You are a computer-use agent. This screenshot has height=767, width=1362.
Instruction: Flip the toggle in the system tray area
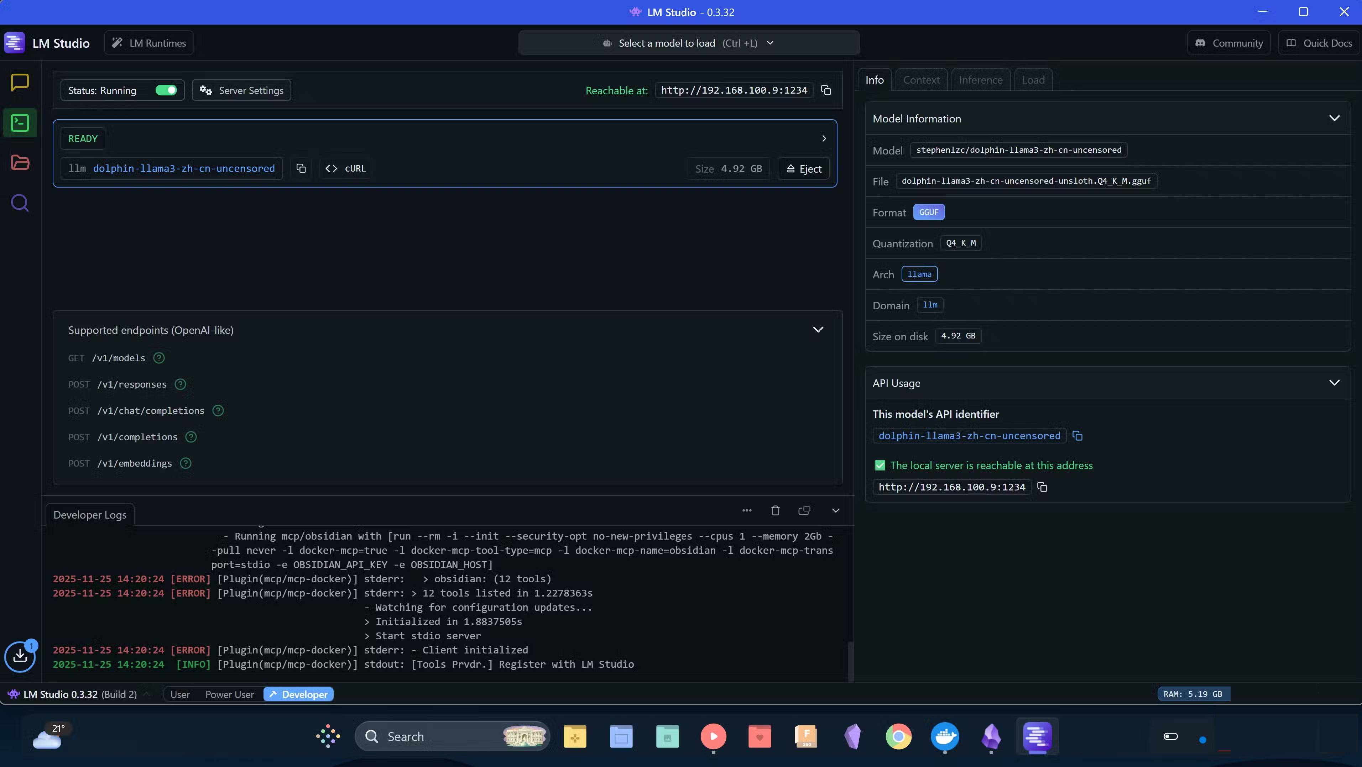click(1170, 736)
